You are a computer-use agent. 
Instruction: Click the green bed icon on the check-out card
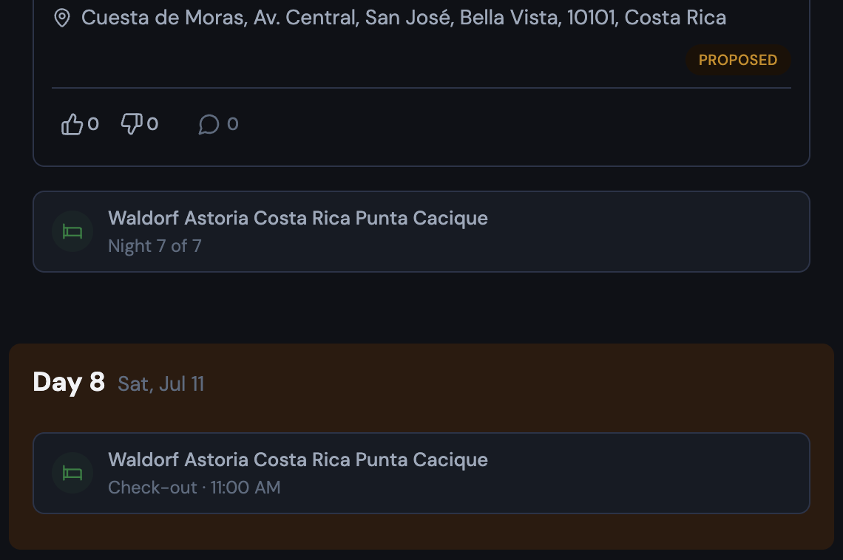[72, 473]
